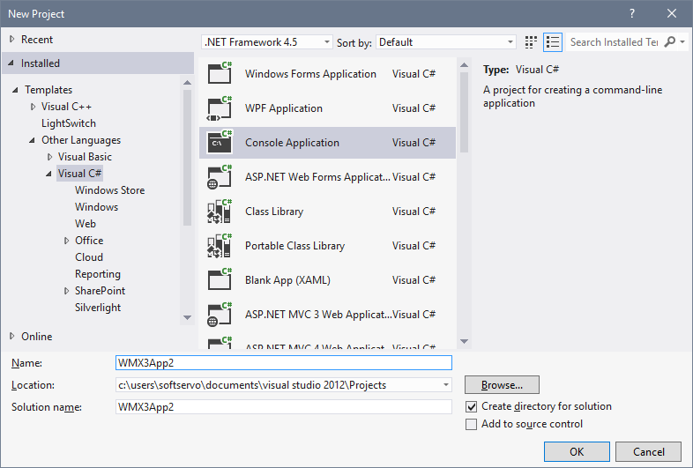Select the Windows Forms Application template name
The width and height of the screenshot is (693, 468).
[310, 74]
